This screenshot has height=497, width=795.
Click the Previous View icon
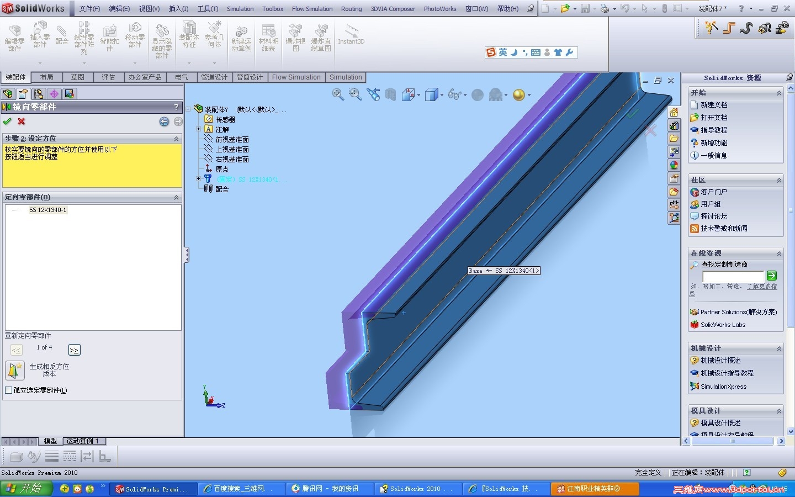click(374, 95)
